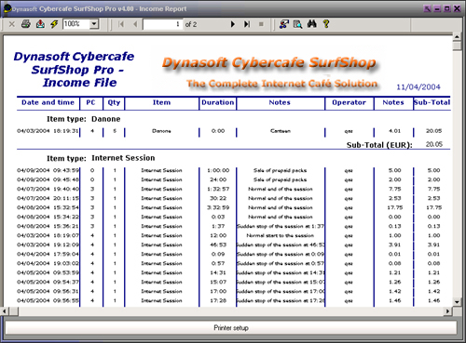The image size is (466, 343).
Task: Click the print report icon
Action: point(26,24)
